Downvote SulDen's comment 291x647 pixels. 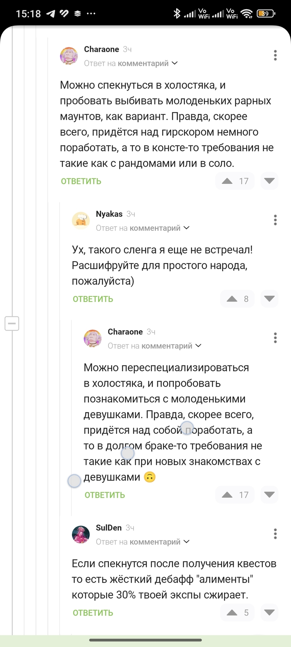point(269,612)
